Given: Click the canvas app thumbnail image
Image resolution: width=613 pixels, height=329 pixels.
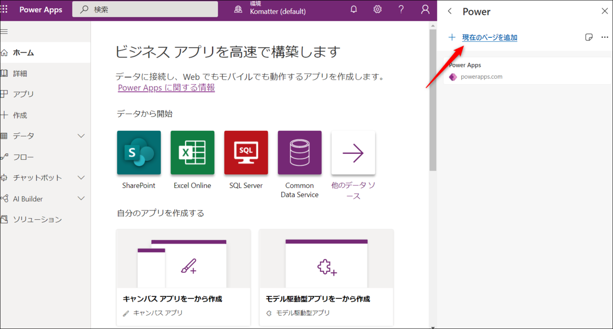Looking at the screenshot, I should click(x=183, y=259).
